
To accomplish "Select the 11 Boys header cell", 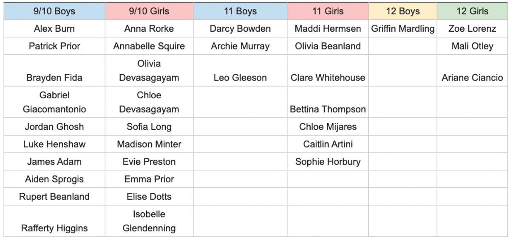I will tap(240, 11).
